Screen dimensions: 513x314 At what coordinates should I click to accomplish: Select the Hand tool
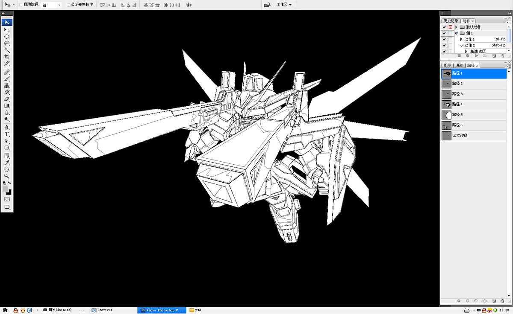7,169
